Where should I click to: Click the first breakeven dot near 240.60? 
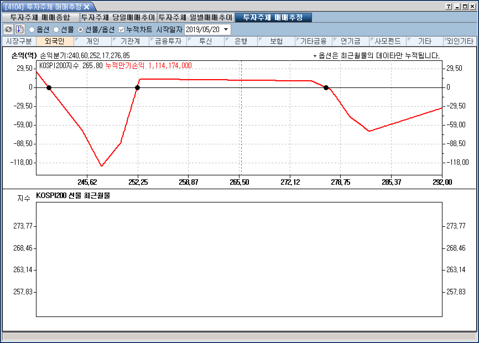(49, 88)
